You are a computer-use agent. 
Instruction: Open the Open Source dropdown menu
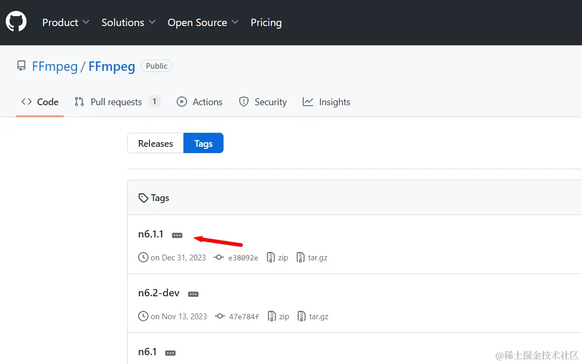[x=203, y=22]
